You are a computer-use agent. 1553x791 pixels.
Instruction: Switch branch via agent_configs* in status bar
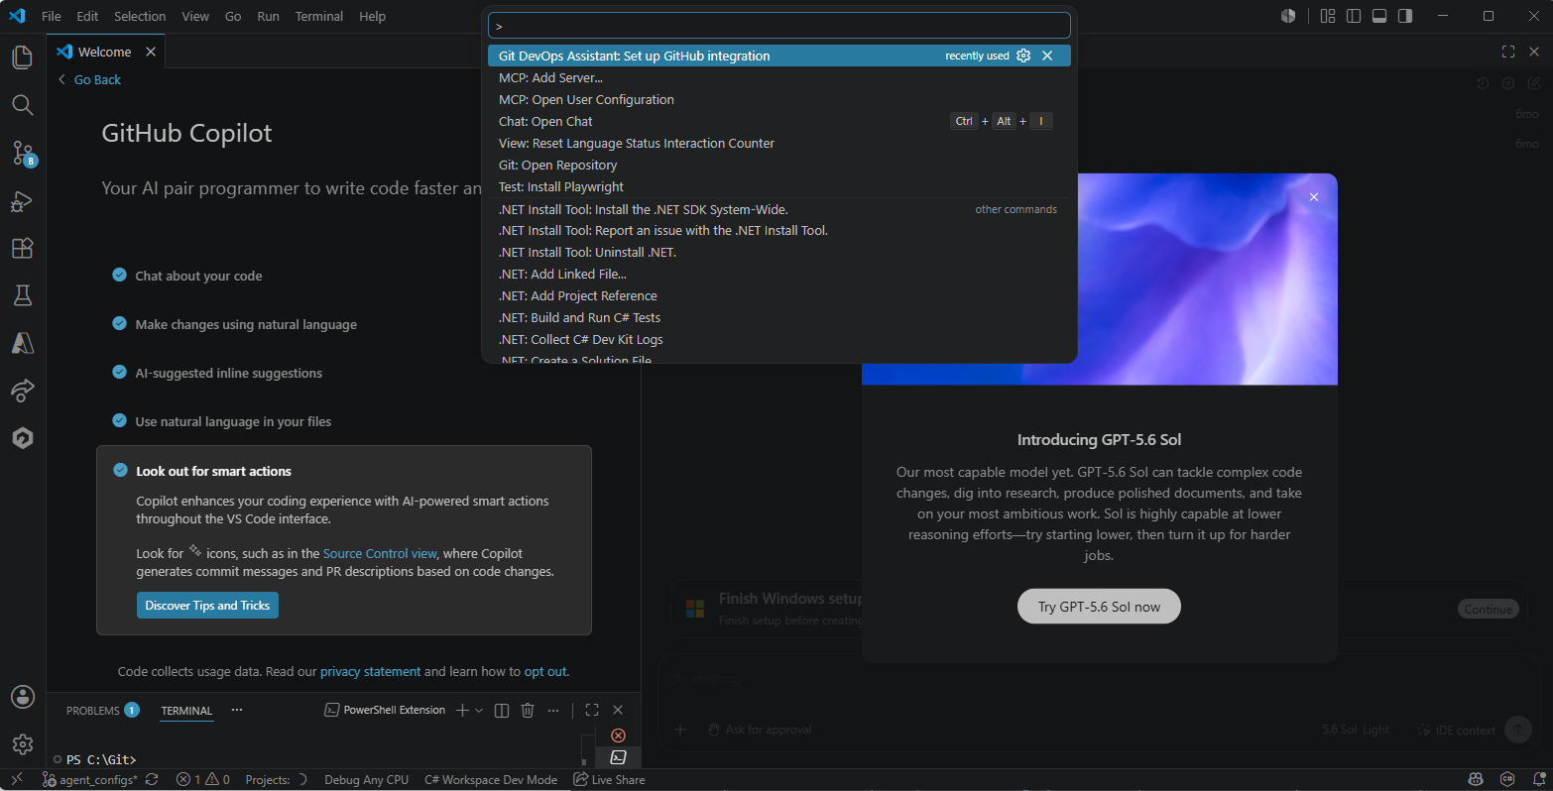tap(90, 780)
